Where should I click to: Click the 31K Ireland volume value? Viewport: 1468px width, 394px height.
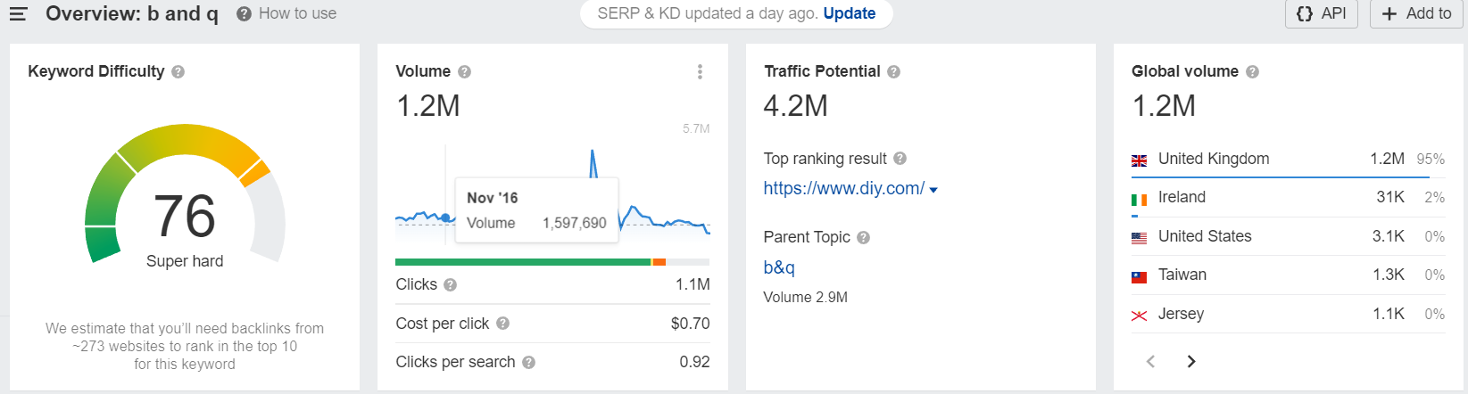(1390, 197)
